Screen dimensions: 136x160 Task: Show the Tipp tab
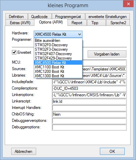[x=95, y=23]
